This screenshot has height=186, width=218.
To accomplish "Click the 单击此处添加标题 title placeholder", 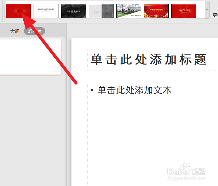I will click(153, 60).
